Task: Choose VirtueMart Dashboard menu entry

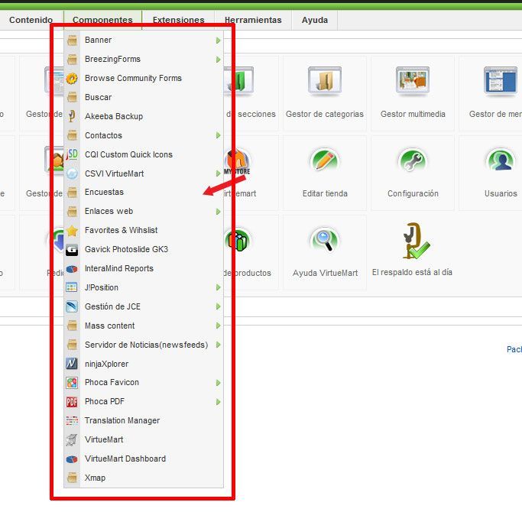Action: pos(144,459)
